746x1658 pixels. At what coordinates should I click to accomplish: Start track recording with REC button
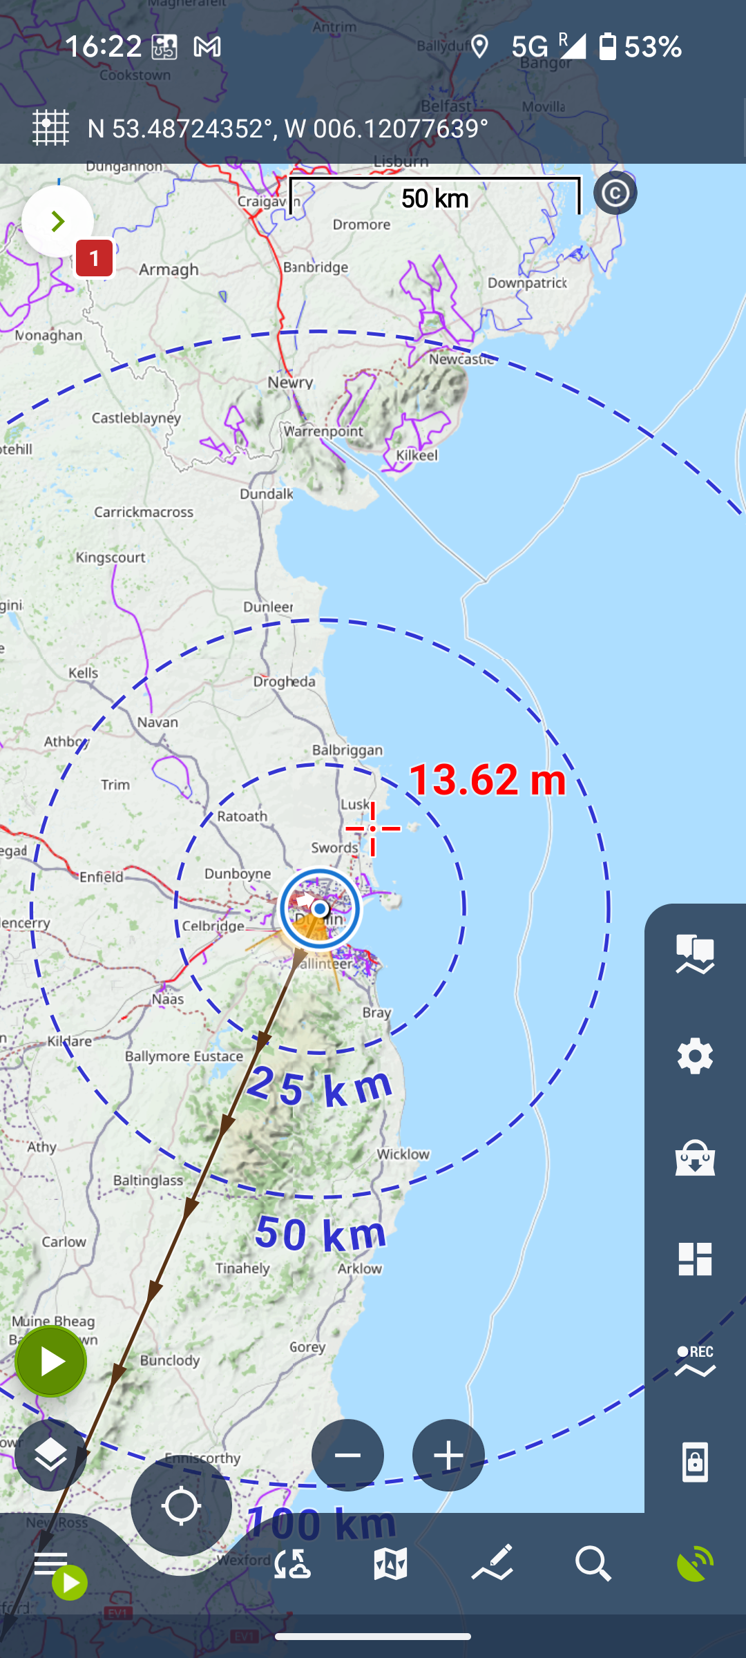(x=695, y=1361)
